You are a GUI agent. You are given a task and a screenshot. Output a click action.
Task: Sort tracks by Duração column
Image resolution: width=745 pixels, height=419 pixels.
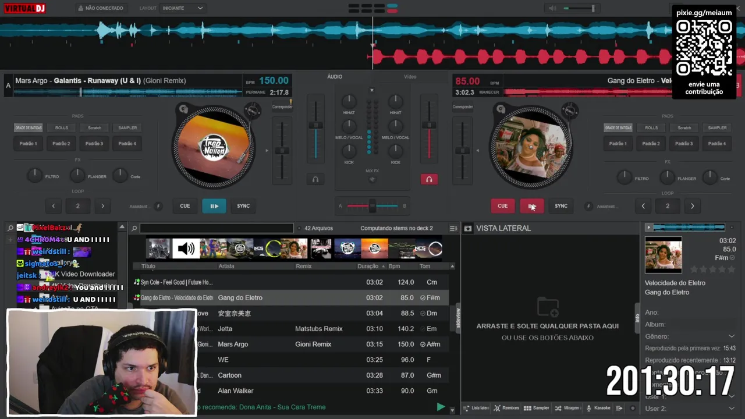pyautogui.click(x=368, y=266)
